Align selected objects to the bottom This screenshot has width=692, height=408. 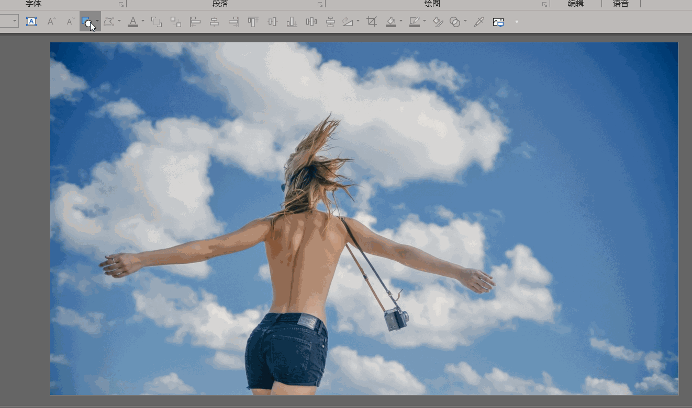click(292, 21)
